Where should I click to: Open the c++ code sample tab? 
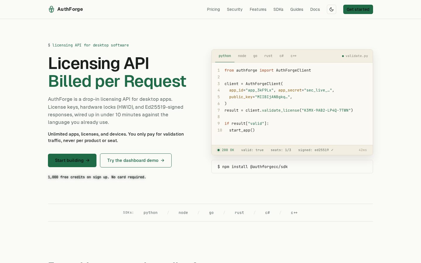(294, 56)
